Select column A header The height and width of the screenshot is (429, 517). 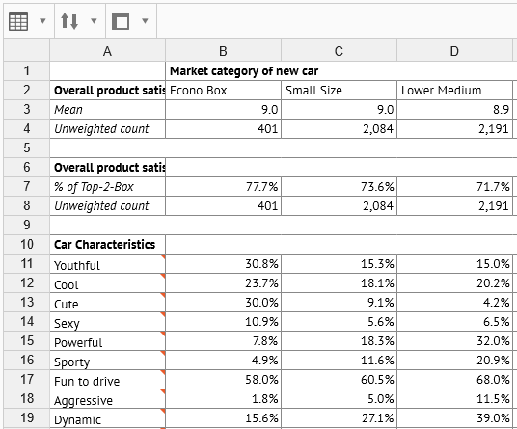107,51
